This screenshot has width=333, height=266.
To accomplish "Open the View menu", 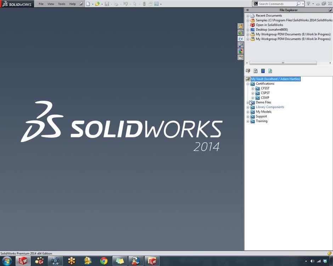I will click(x=51, y=4).
